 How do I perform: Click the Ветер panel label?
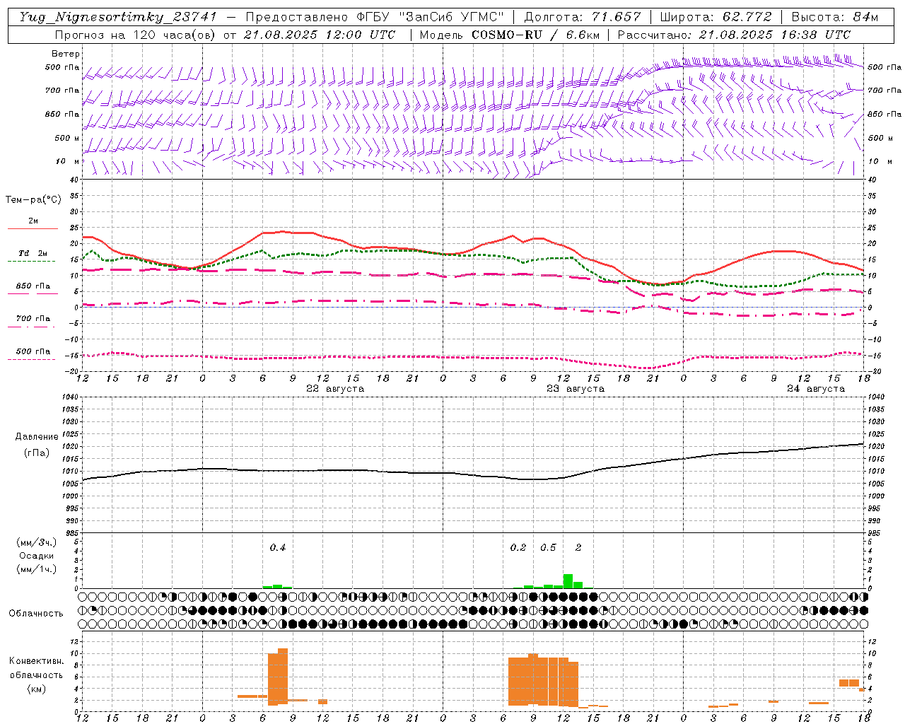pyautogui.click(x=65, y=54)
